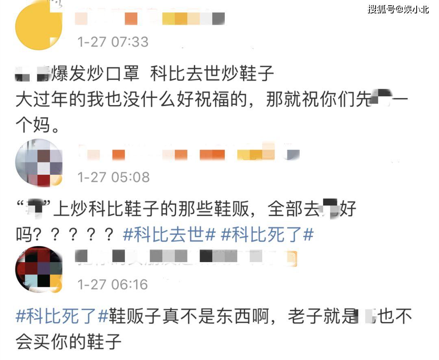This screenshot has width=439, height=360.
Task: Open the yellow avatar of first commenter
Action: [x=39, y=26]
